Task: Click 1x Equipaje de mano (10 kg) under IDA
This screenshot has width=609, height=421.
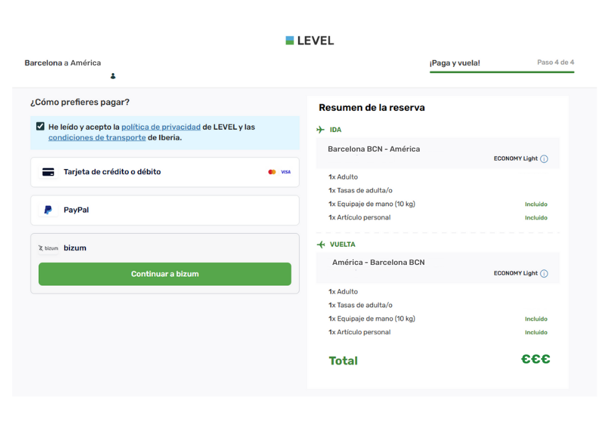Action: point(372,204)
